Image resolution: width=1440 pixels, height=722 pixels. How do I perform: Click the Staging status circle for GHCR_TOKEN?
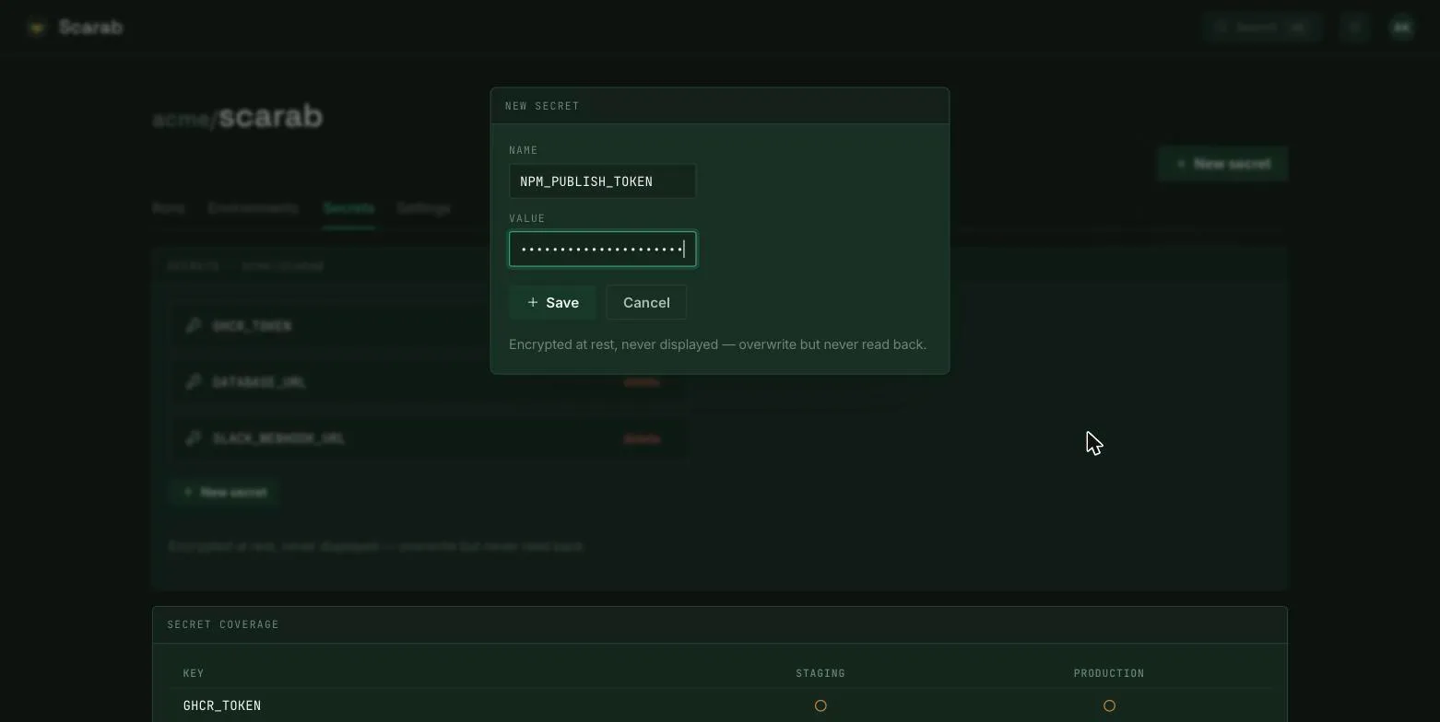click(x=820, y=706)
